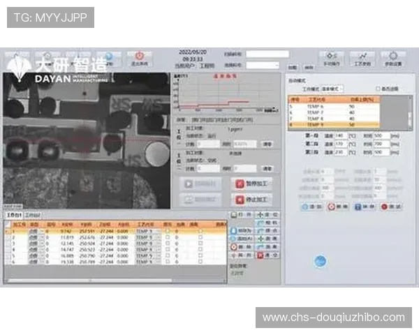
Task: Click the greyed-out Start play icon
Action: (x=189, y=184)
